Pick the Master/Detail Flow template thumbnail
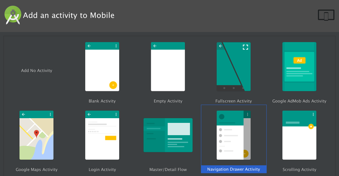Viewport: 339px width, 176px height. pyautogui.click(x=168, y=135)
